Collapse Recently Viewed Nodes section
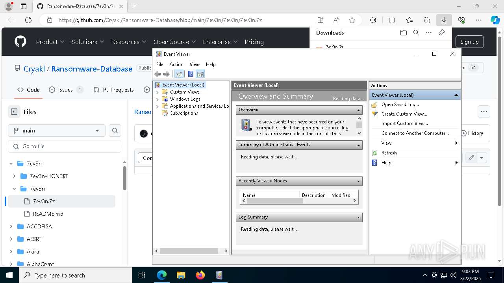 [x=359, y=181]
